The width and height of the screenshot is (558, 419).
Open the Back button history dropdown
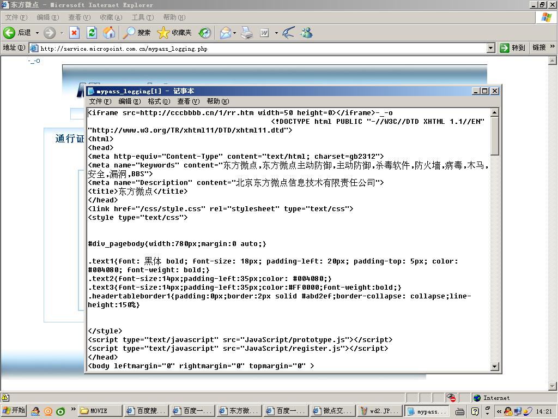coord(37,33)
